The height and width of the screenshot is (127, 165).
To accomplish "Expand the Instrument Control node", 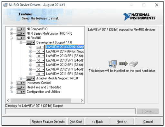I will pyautogui.click(x=11, y=83).
